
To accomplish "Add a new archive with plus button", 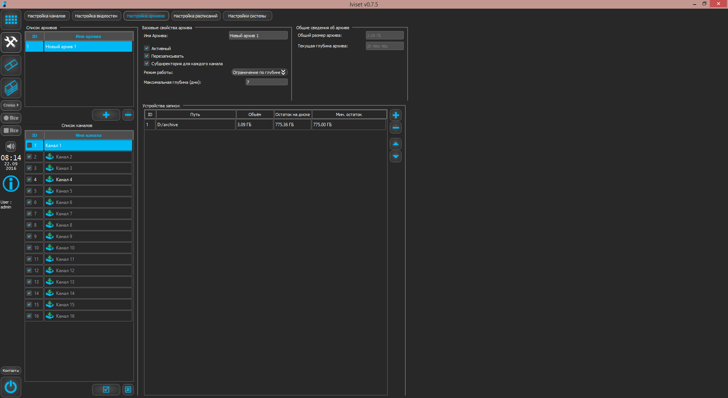I will [106, 115].
